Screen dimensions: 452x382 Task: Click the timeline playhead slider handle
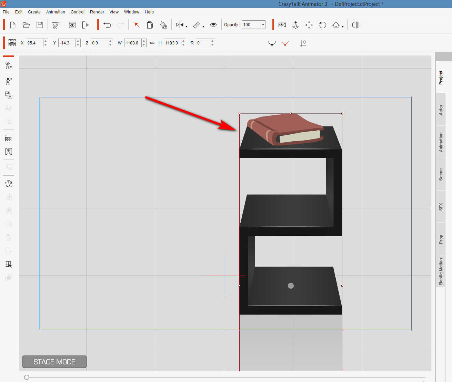point(27,377)
